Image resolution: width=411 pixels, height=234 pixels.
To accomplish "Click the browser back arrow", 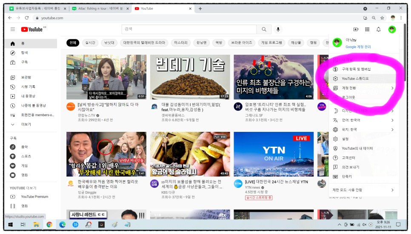I will tap(10, 18).
